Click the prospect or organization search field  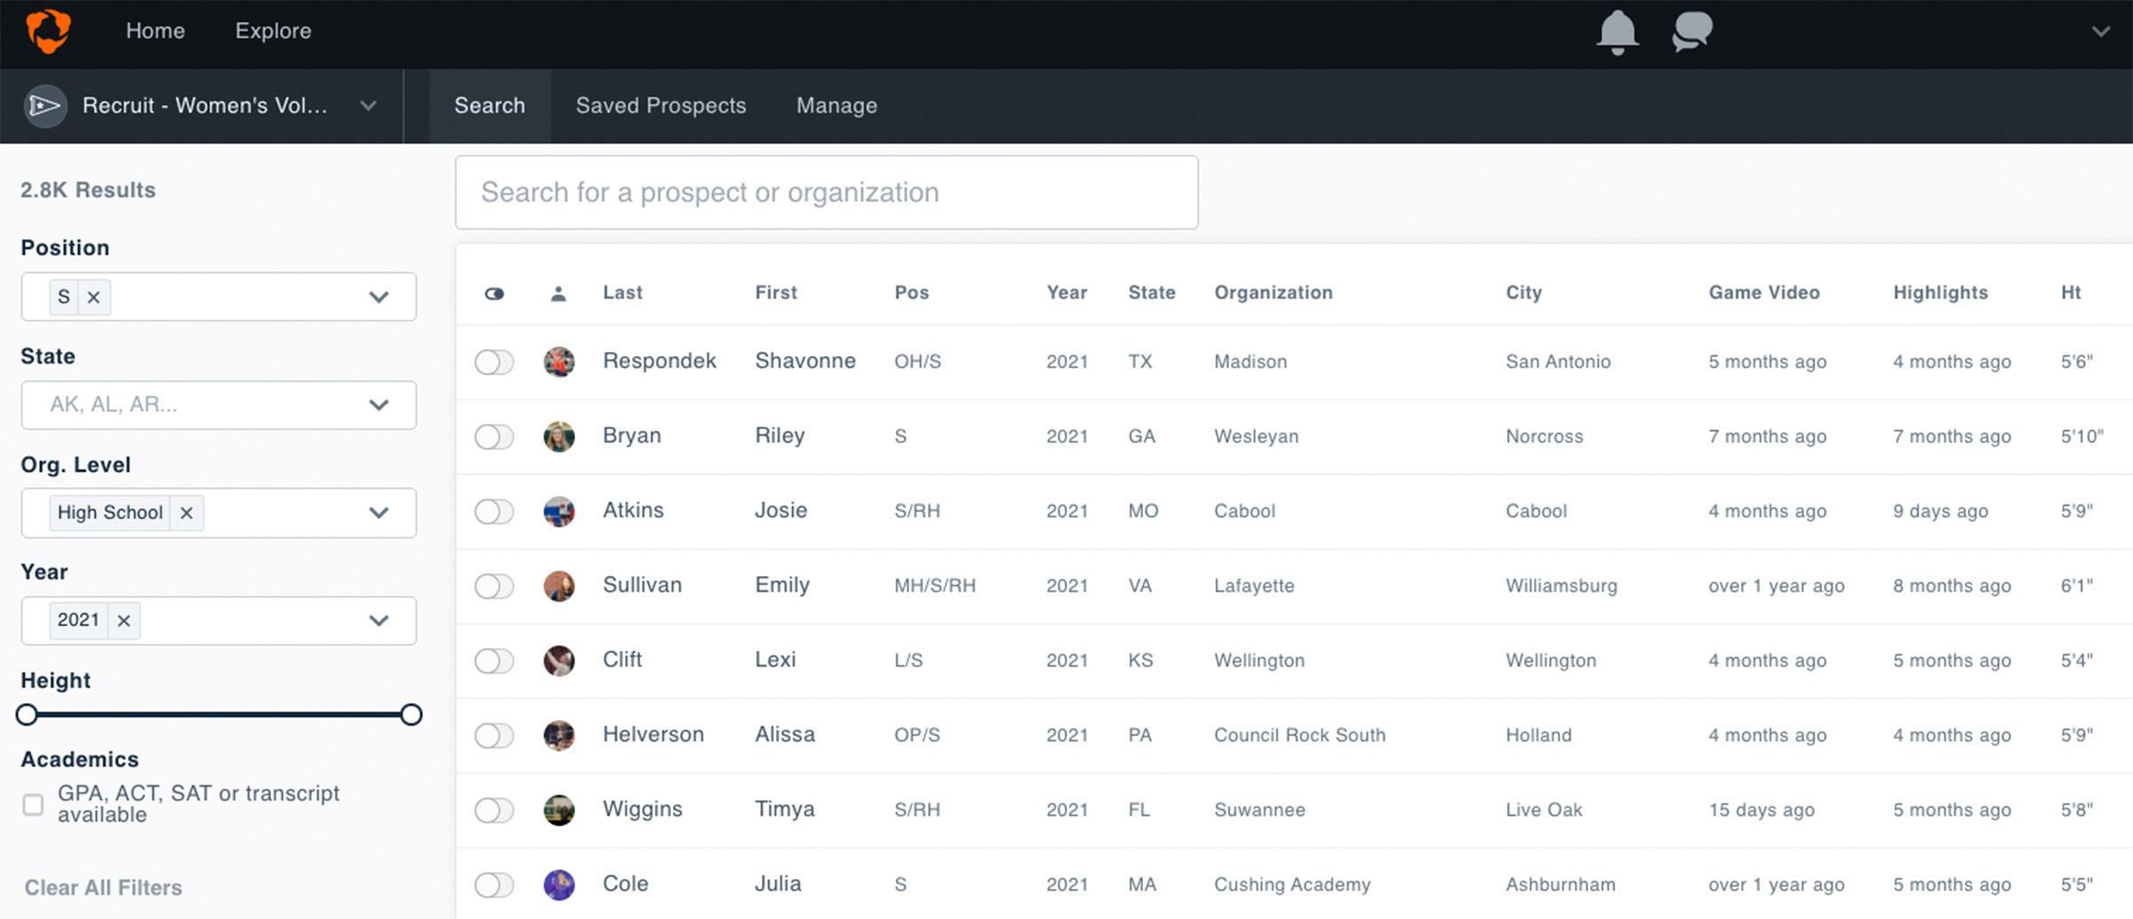click(x=826, y=193)
